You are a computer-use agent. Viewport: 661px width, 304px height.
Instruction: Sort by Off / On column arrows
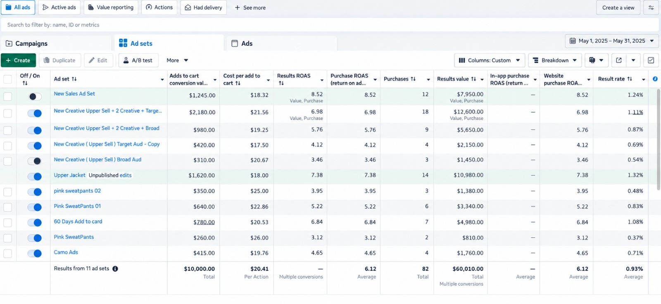(25, 83)
